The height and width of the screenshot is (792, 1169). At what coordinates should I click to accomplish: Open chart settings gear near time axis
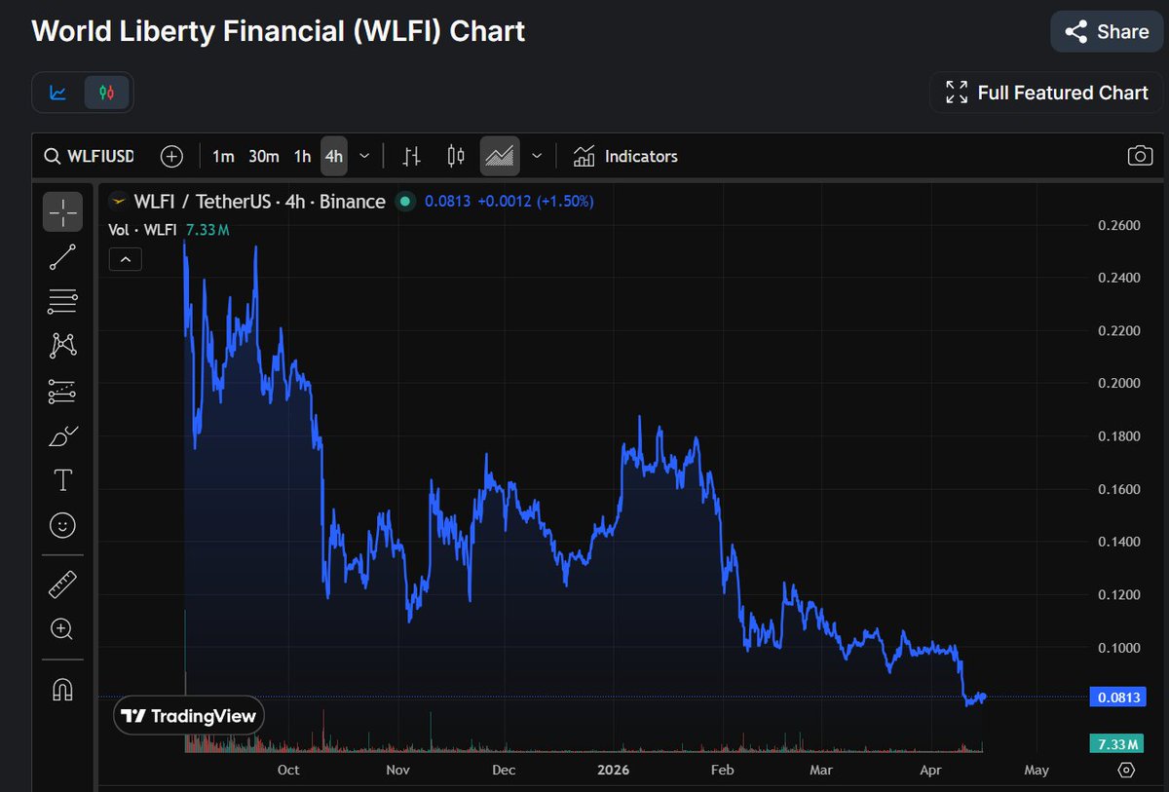1127,770
